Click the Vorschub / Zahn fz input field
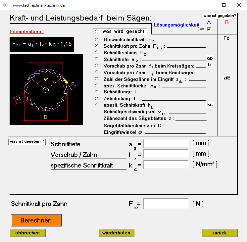247x242 pixels. point(166,154)
